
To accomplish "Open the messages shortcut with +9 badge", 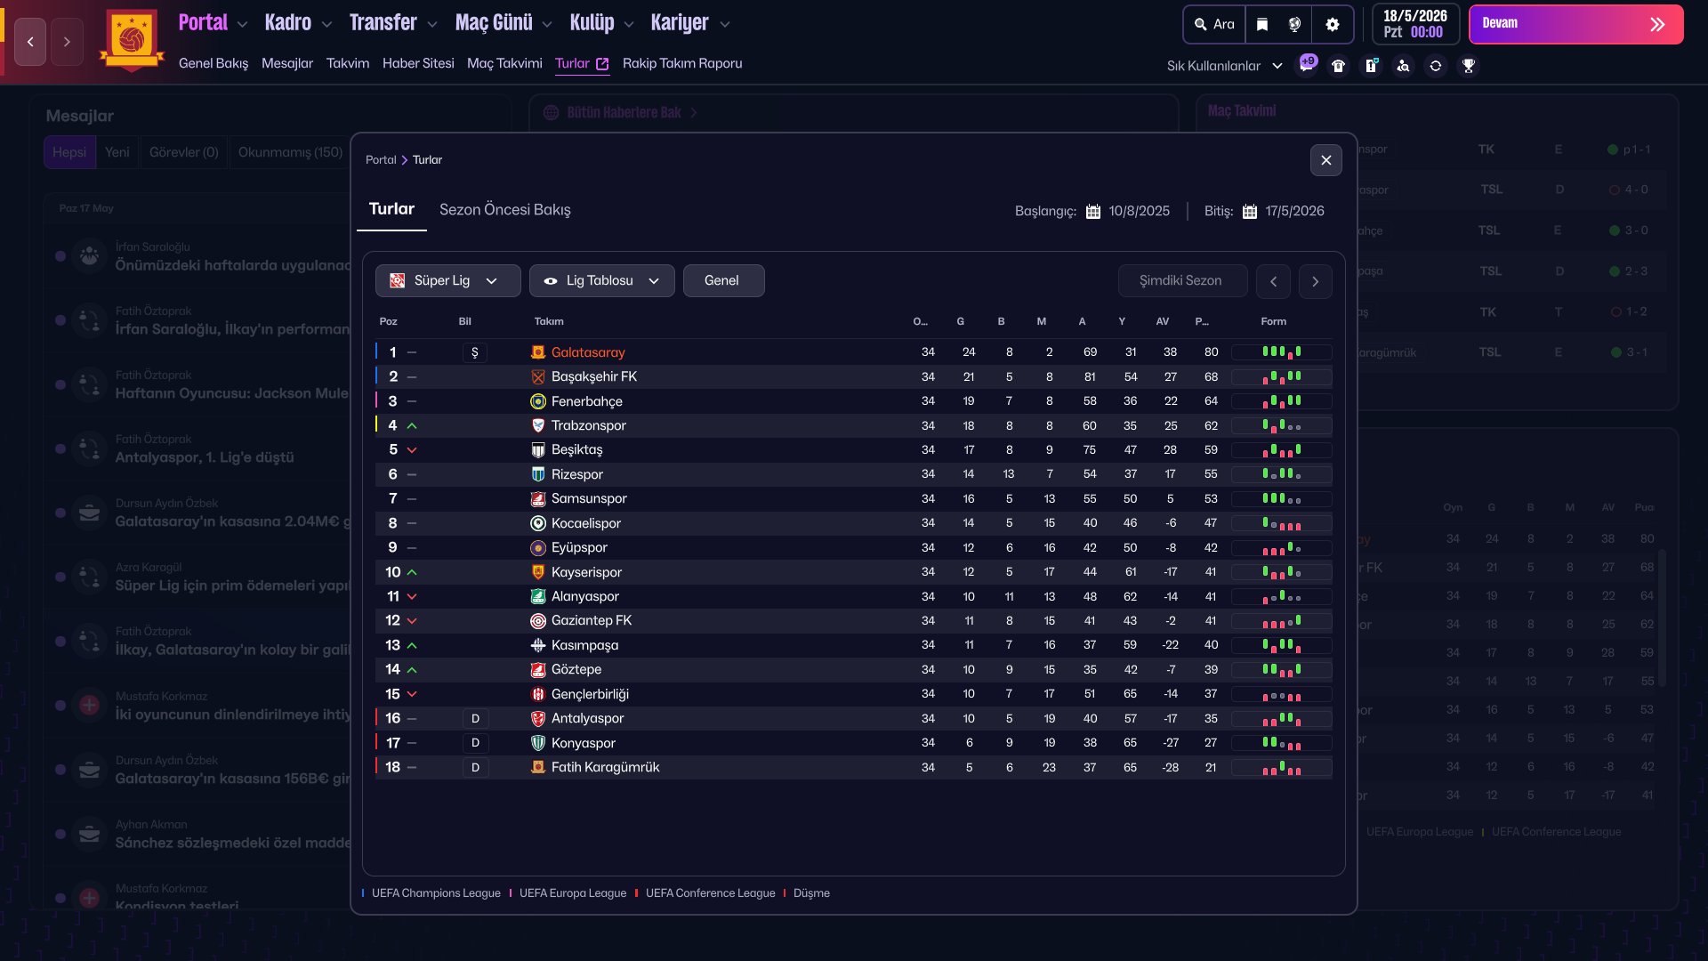I will 1306,66.
